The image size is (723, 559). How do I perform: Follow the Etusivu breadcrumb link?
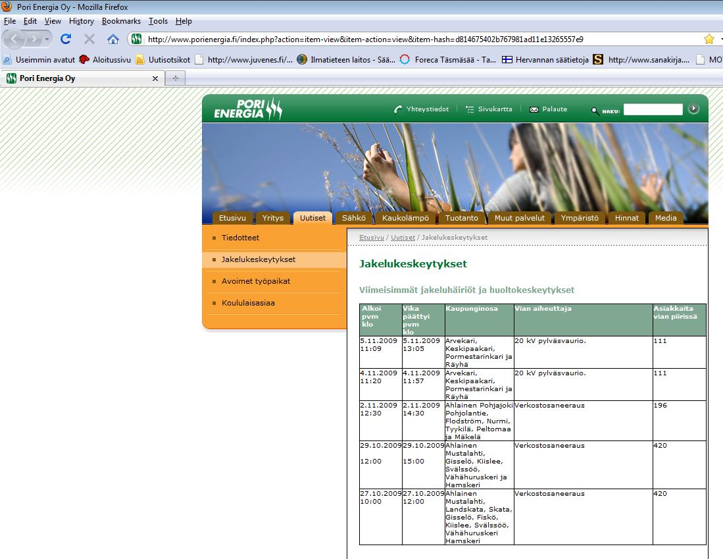tap(372, 237)
